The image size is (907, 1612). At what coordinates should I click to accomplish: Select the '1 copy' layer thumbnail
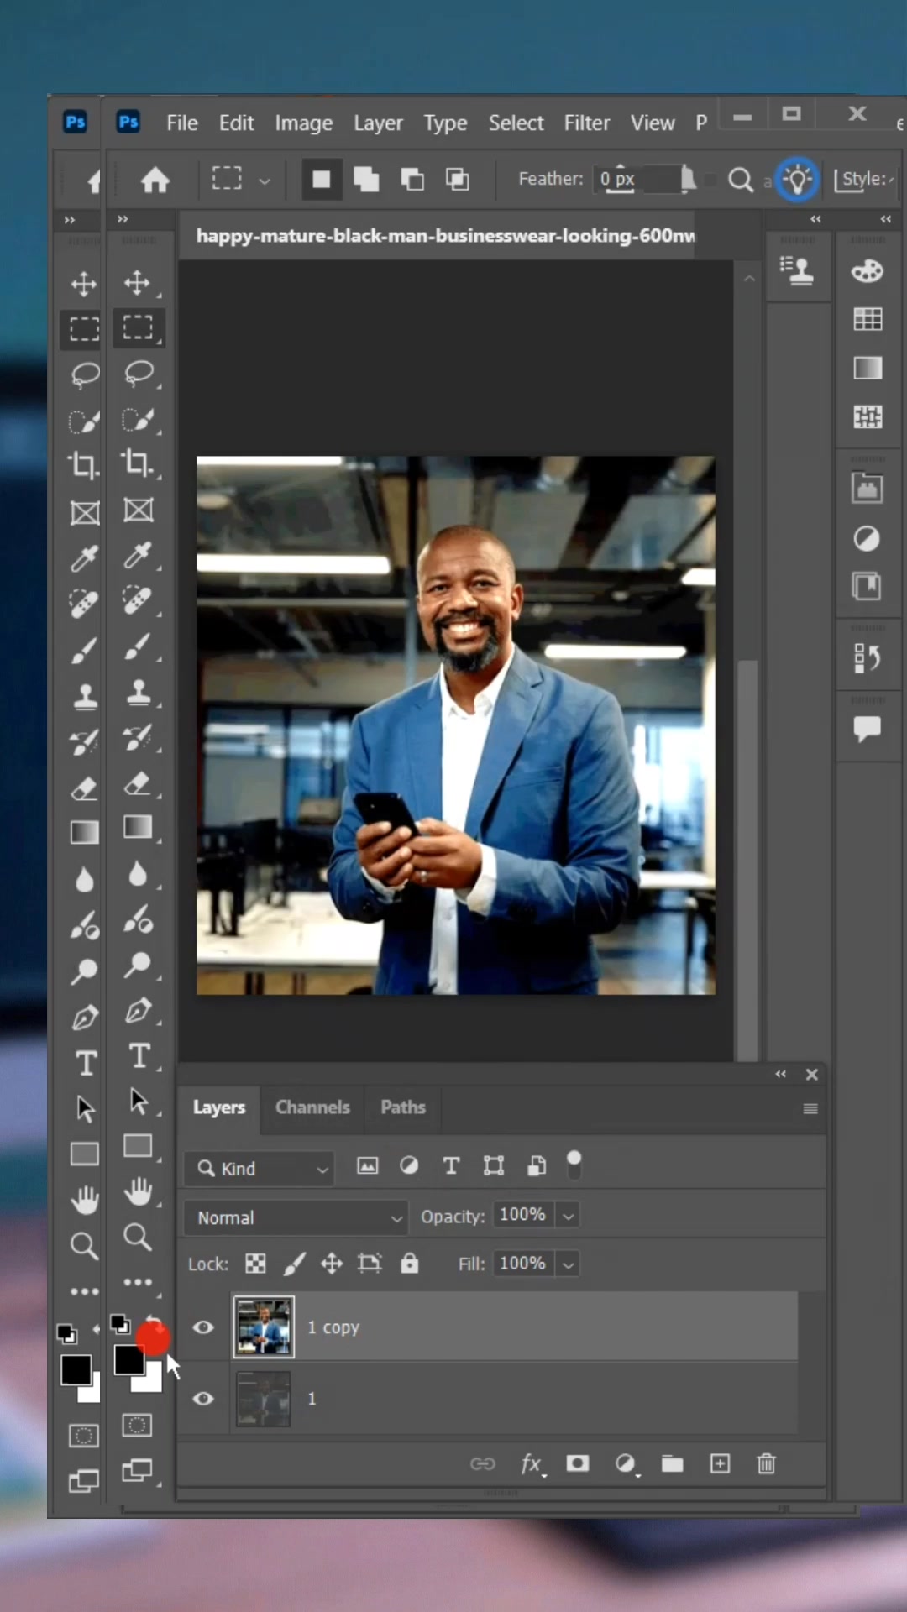coord(264,1327)
